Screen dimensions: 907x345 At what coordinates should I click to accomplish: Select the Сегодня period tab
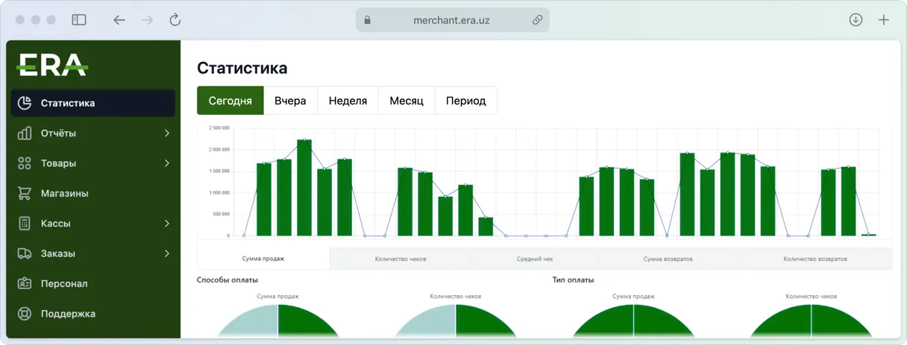click(230, 101)
